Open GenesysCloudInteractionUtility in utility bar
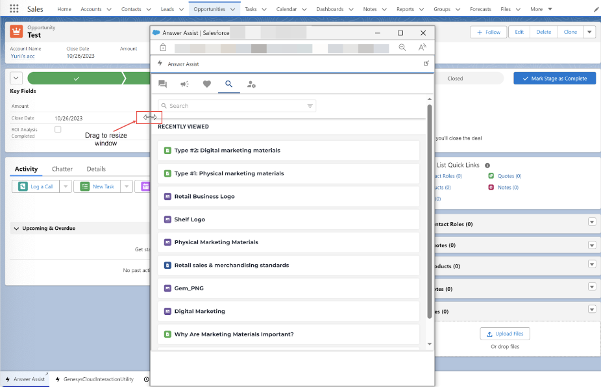 pos(95,379)
